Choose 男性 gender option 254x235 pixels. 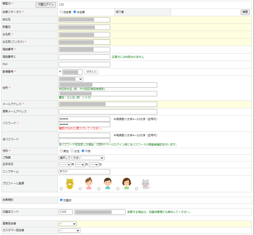pyautogui.click(x=61, y=151)
